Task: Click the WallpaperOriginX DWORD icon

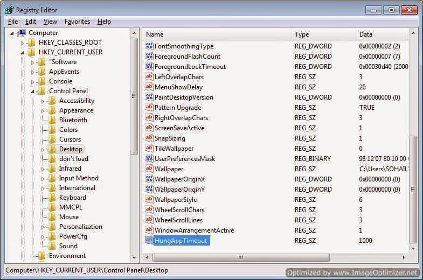Action: [x=149, y=179]
